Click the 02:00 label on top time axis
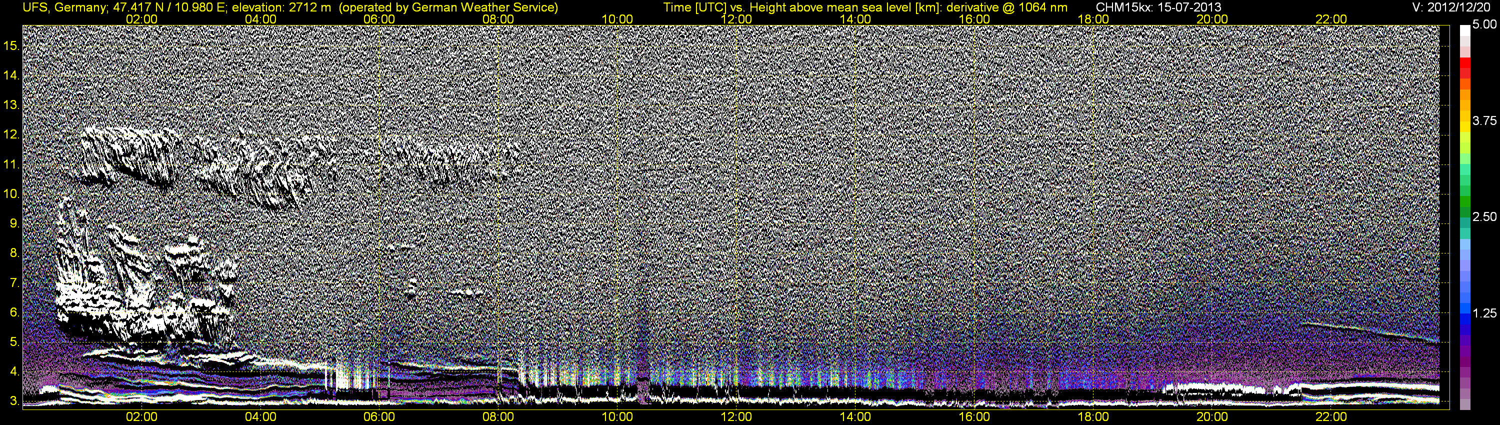The image size is (1500, 425). pos(141,19)
